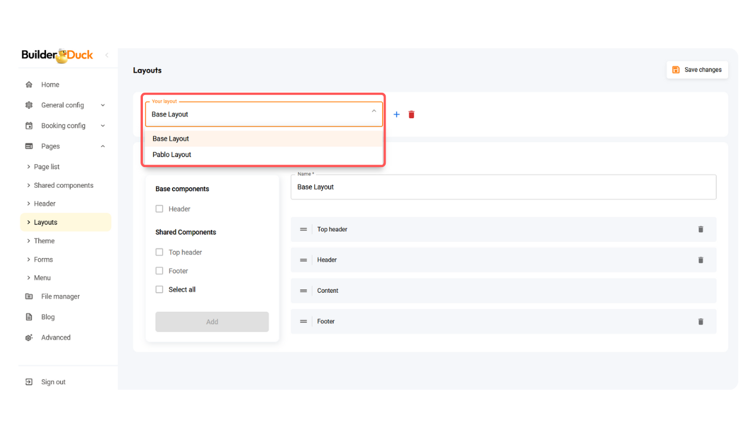Screen dimensions: 756x425
Task: Delete the Top header row via trash icon
Action: pos(700,229)
